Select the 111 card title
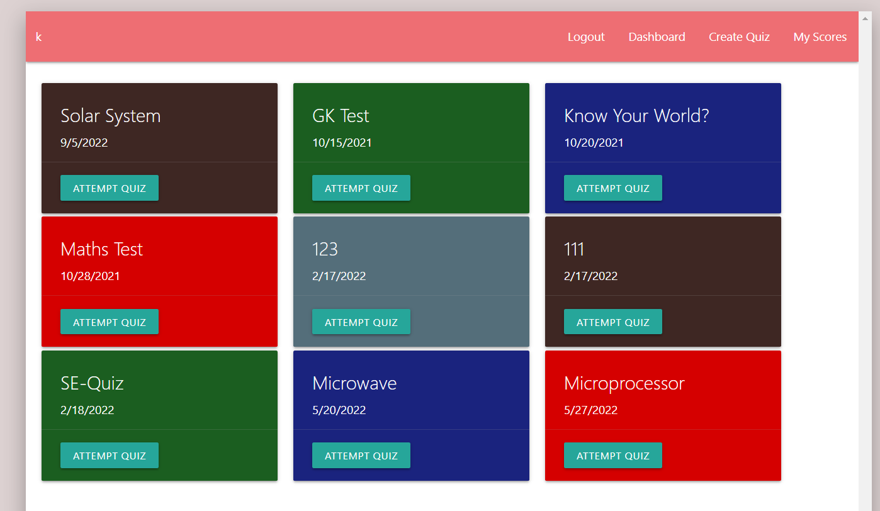880x511 pixels. 575,249
